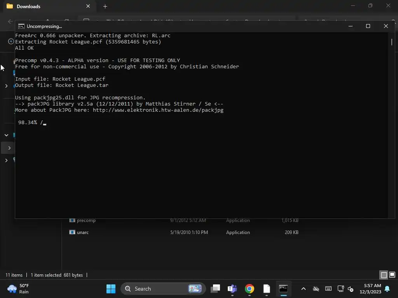This screenshot has height=298, width=398.
Task: Click the 11 items status text
Action: coord(14,275)
